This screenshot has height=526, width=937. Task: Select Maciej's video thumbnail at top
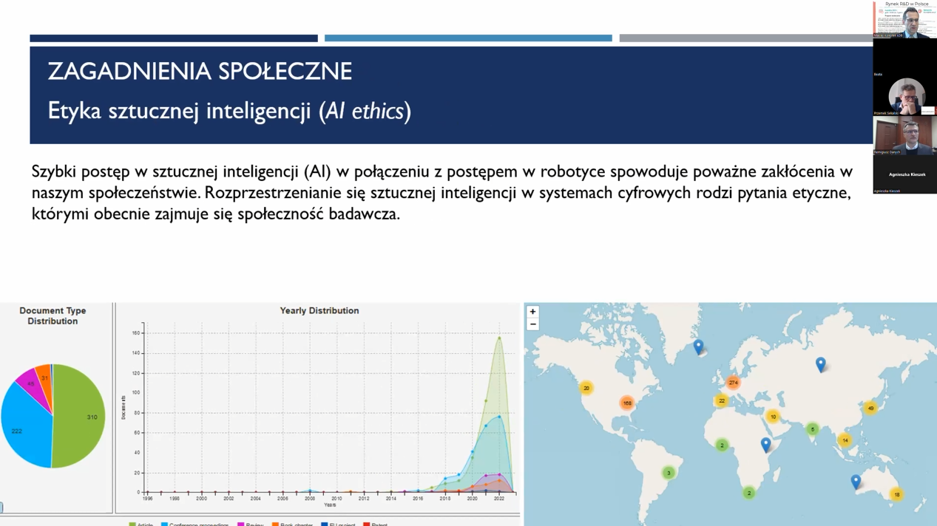[904, 19]
